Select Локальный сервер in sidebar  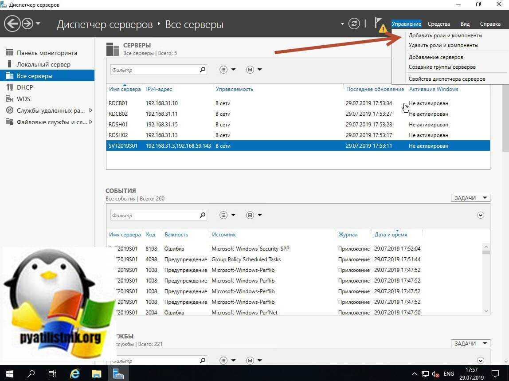[x=43, y=64]
